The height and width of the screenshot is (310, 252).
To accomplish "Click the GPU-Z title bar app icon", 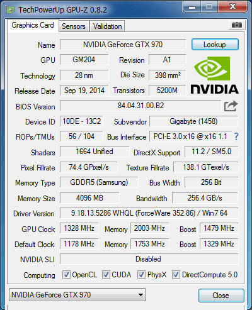I will [x=11, y=9].
